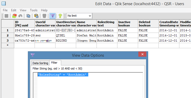Click the table window icon in title bar
The height and width of the screenshot is (98, 191).
pos(4,4)
